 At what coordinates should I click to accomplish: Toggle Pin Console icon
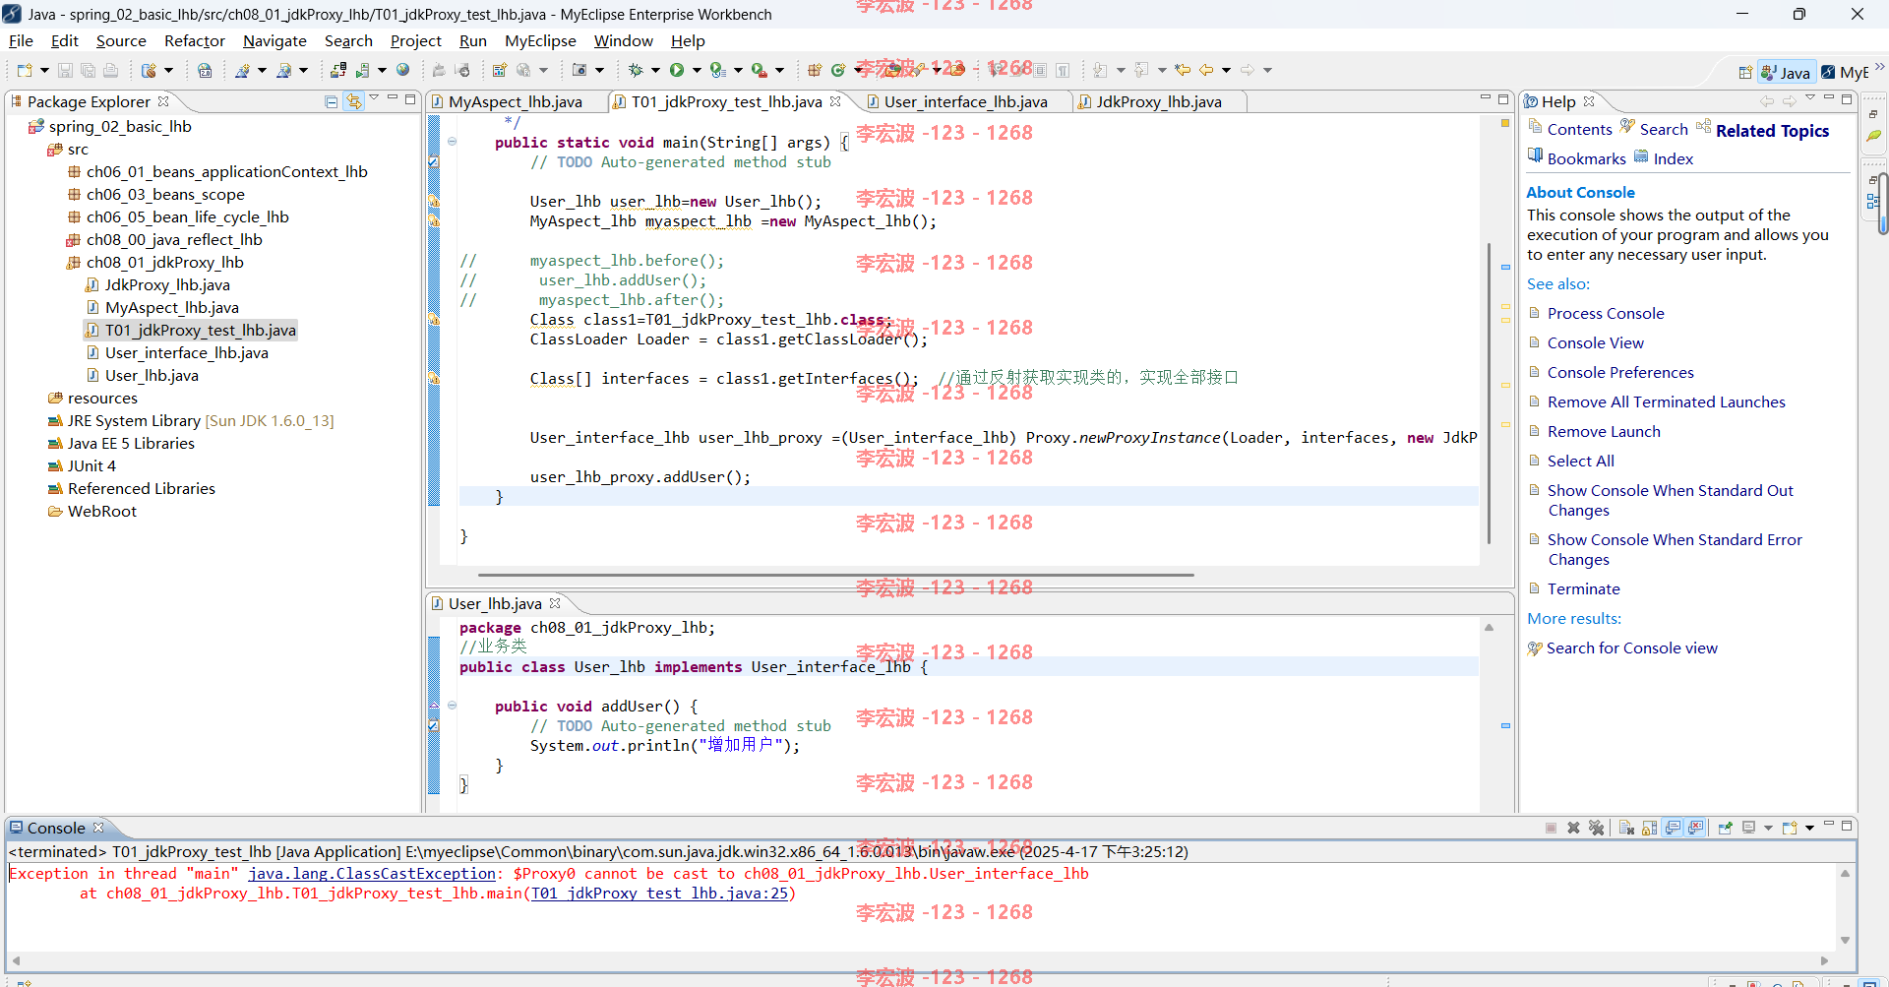click(x=1725, y=828)
